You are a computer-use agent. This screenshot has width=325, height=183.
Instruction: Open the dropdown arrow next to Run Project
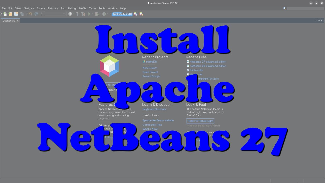coord(92,14)
